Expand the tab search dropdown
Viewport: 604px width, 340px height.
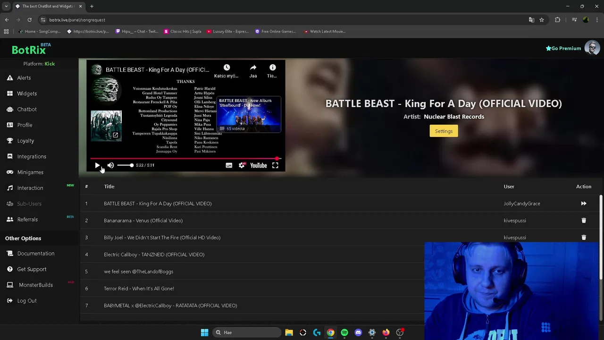[6, 6]
